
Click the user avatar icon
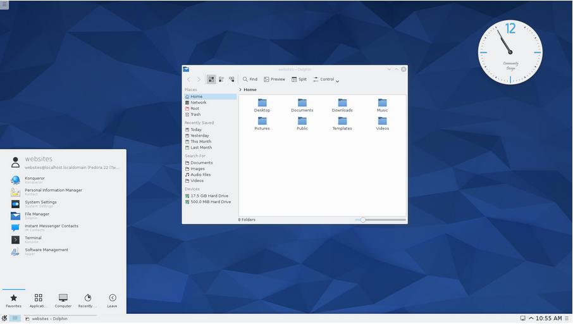pos(15,163)
